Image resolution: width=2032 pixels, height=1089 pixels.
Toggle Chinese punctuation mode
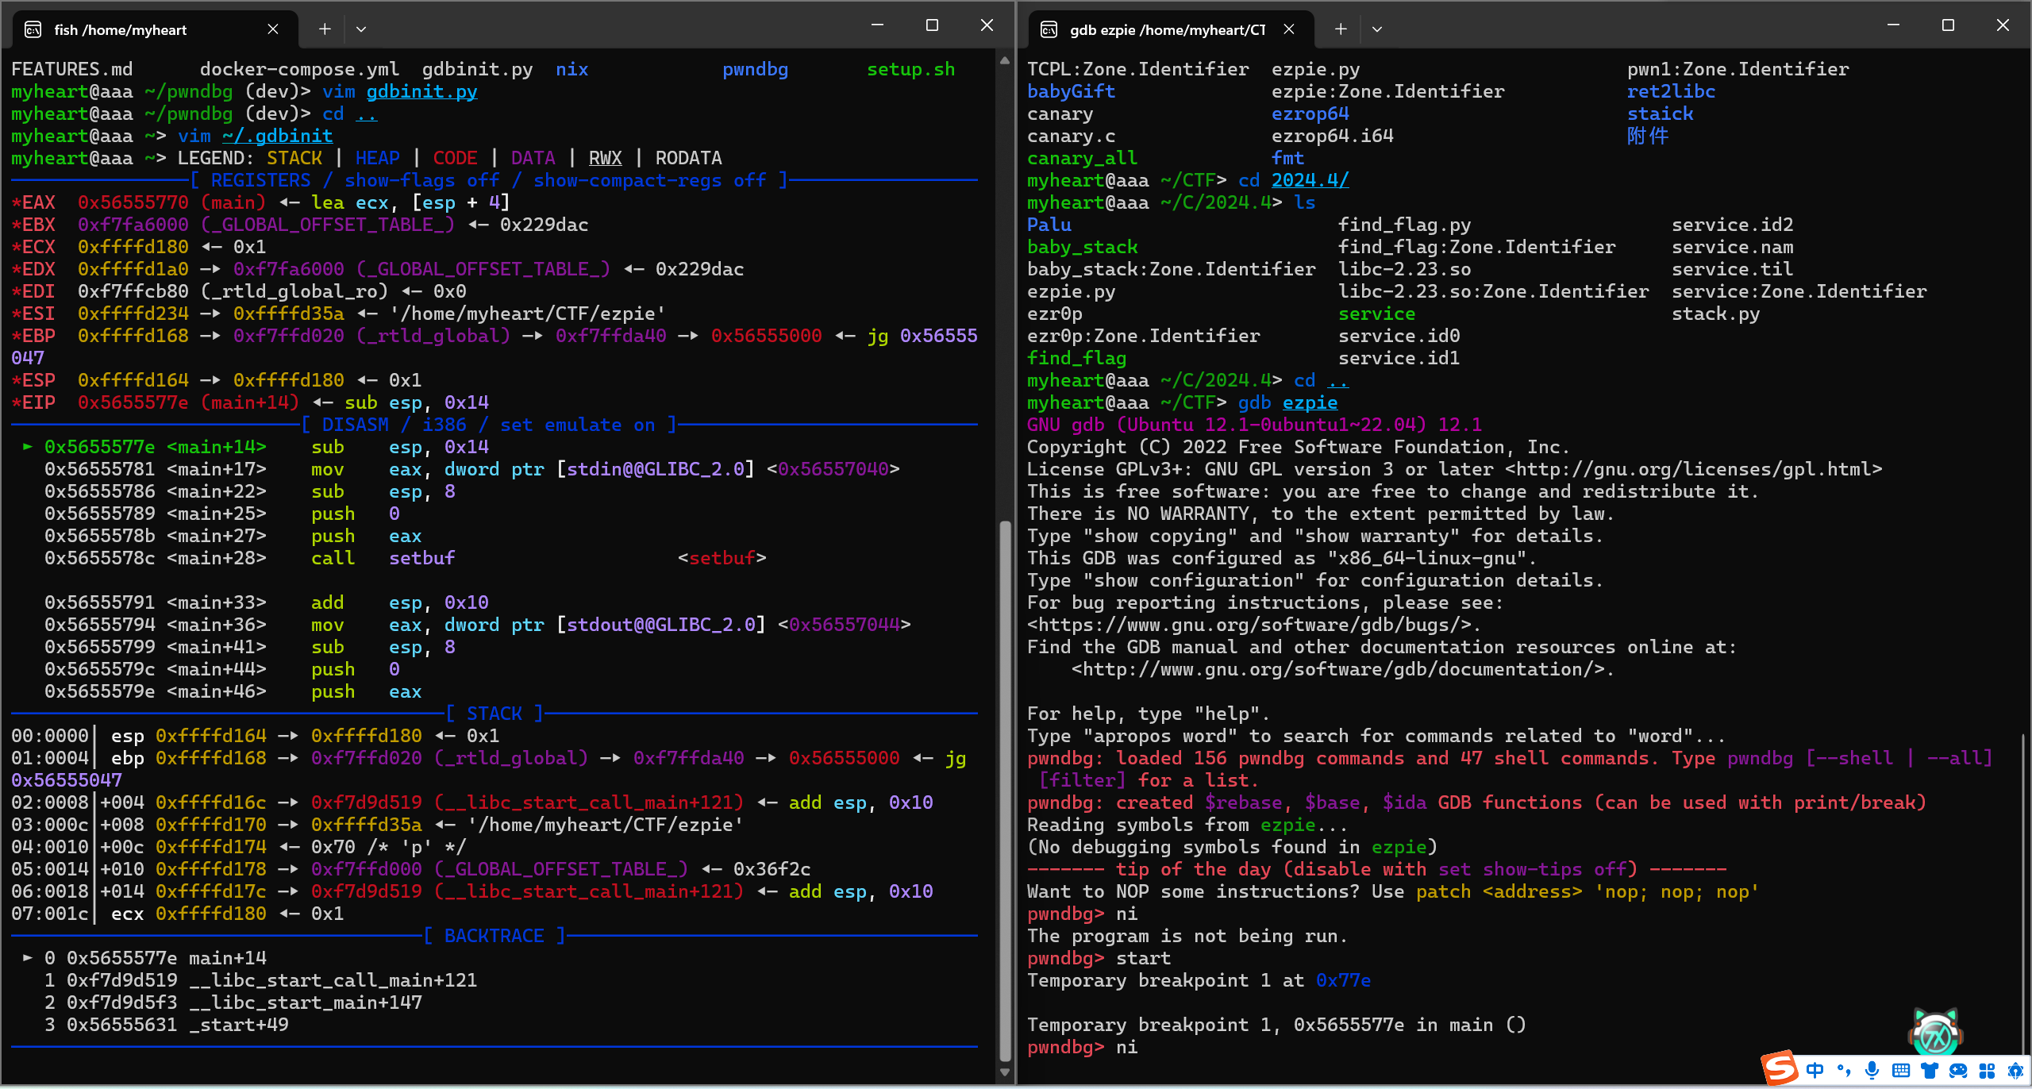1843,1070
